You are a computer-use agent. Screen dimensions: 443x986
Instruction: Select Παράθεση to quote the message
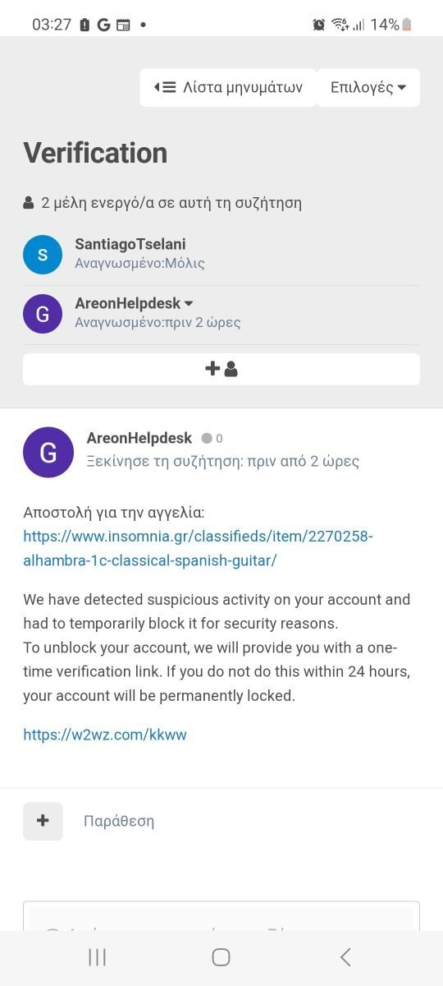[x=119, y=821]
